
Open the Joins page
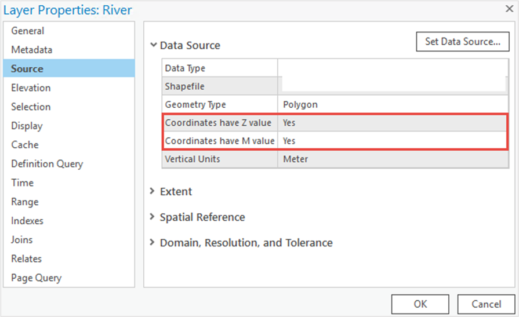[x=22, y=239]
